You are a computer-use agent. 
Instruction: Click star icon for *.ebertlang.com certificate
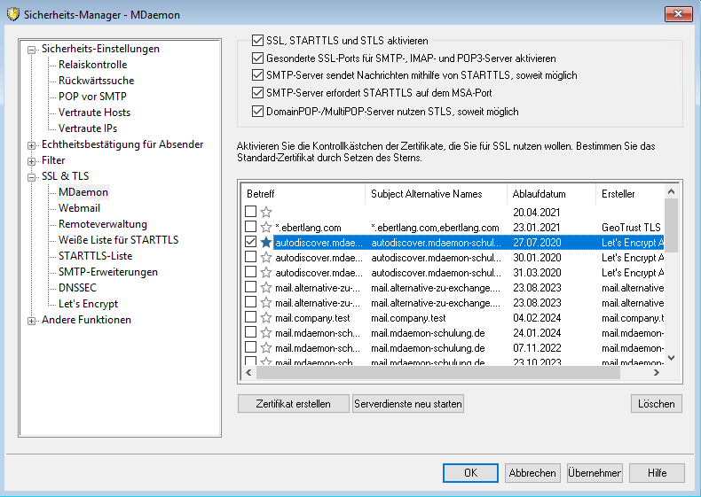[x=266, y=227]
